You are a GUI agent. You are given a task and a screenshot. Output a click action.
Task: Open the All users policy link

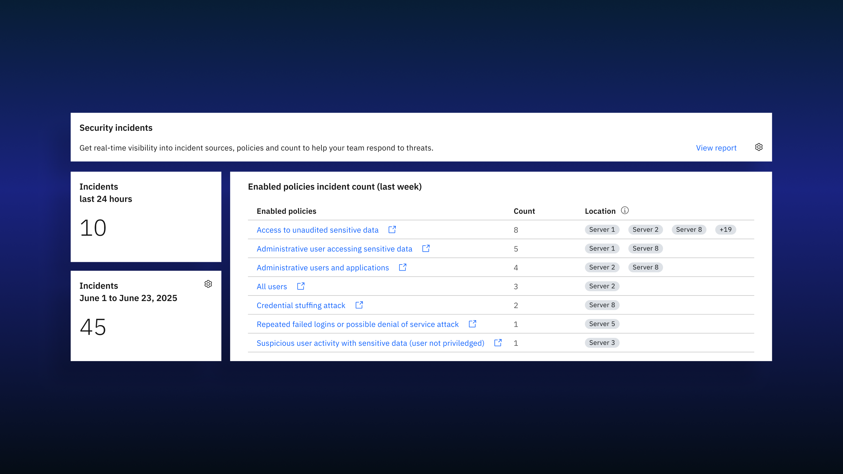coord(272,286)
